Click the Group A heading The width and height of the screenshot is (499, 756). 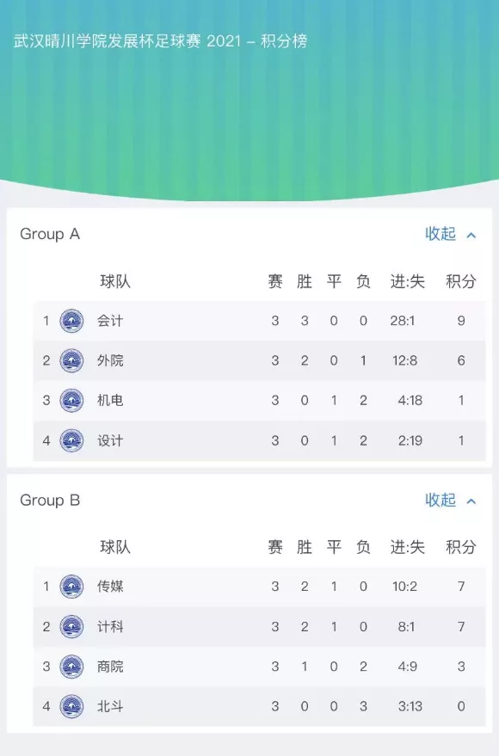(x=50, y=234)
